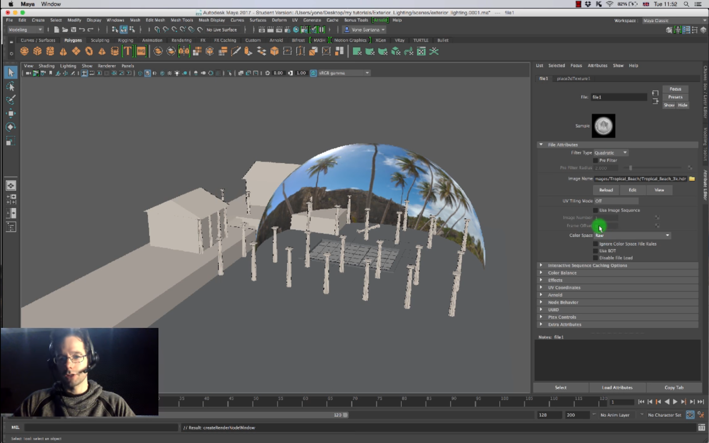
Task: Click the New Scene icon
Action: 56,30
